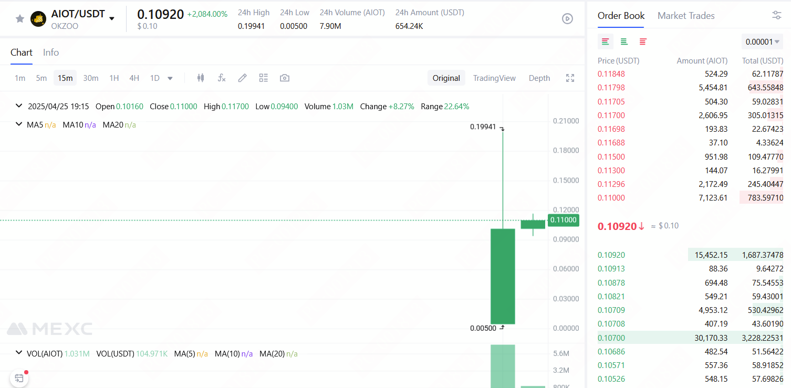Take a chart snapshot with camera icon
791x388 pixels.
285,78
